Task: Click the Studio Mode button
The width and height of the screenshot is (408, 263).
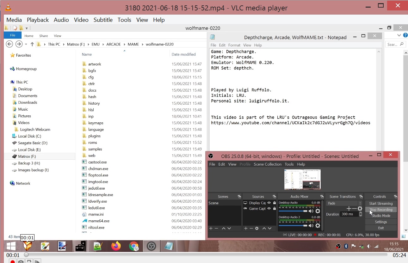Action: pyautogui.click(x=381, y=216)
